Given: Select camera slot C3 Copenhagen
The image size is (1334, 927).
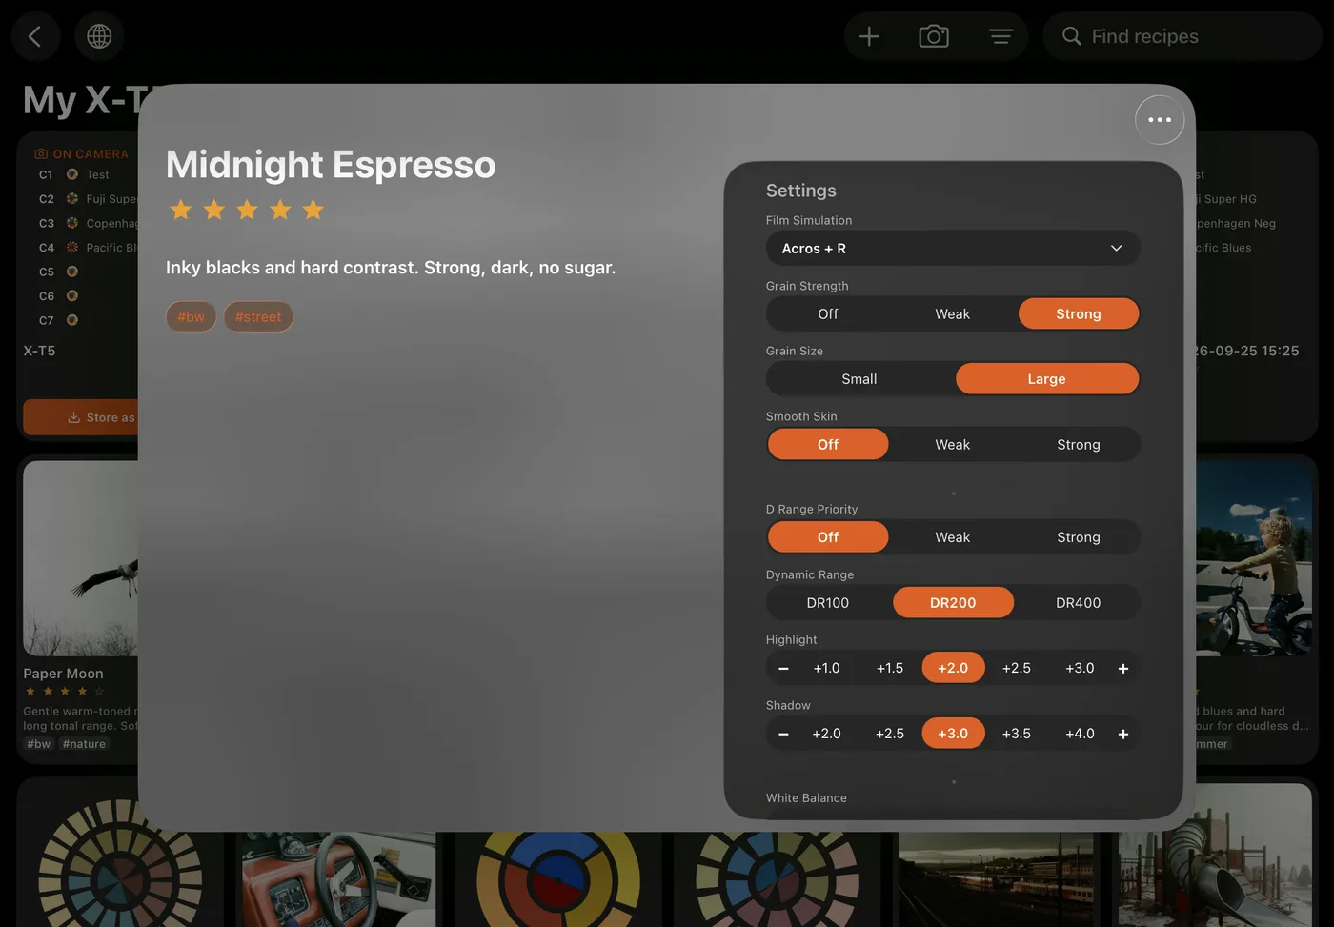Looking at the screenshot, I should pos(86,224).
